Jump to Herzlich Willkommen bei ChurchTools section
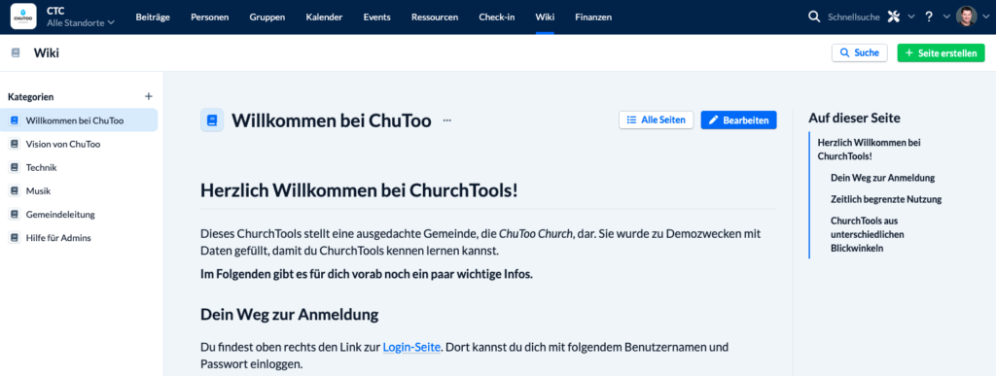996x376 pixels. pos(869,149)
